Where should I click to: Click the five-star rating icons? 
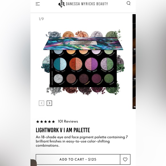tap(46, 122)
